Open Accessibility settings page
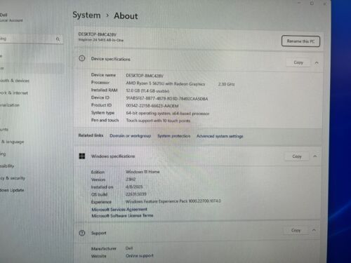Screen dimensions: 351x263 tap(7, 166)
